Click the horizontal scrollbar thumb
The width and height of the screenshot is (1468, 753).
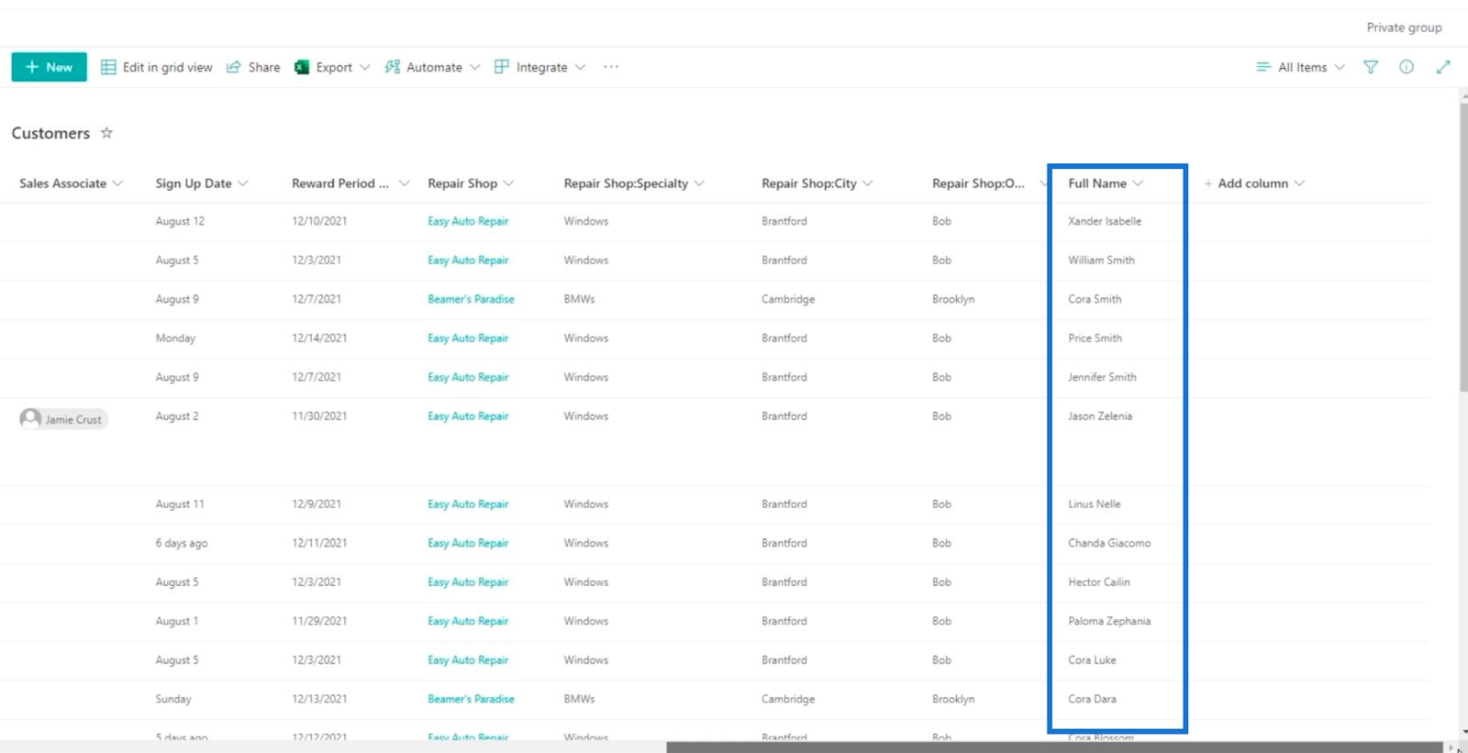pos(1054,747)
